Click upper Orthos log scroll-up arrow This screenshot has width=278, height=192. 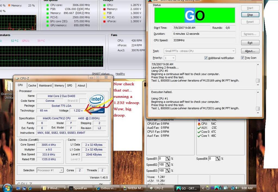(258, 65)
